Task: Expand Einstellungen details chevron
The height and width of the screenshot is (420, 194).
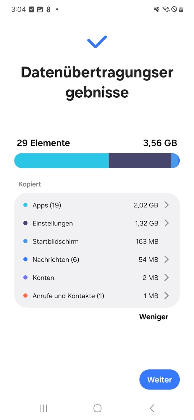Action: (167, 223)
